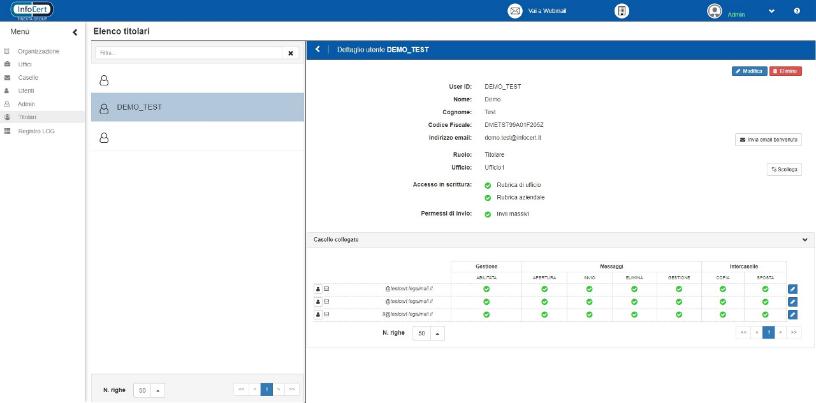The height and width of the screenshot is (403, 816).
Task: Click the Admin user avatar icon
Action: [715, 11]
